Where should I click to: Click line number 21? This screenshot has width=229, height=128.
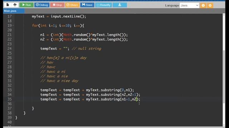tap(10, 35)
